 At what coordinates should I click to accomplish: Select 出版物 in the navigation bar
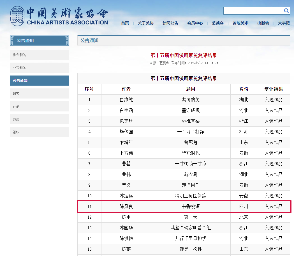click(x=263, y=23)
